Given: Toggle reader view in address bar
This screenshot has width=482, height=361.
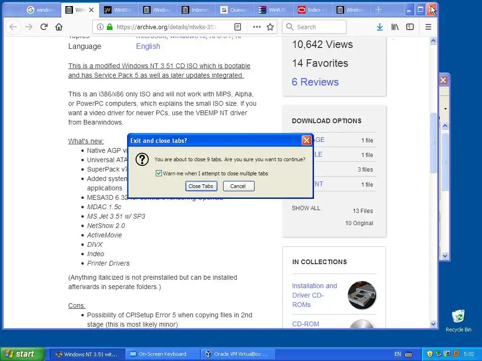Looking at the screenshot, I should pyautogui.click(x=238, y=27).
